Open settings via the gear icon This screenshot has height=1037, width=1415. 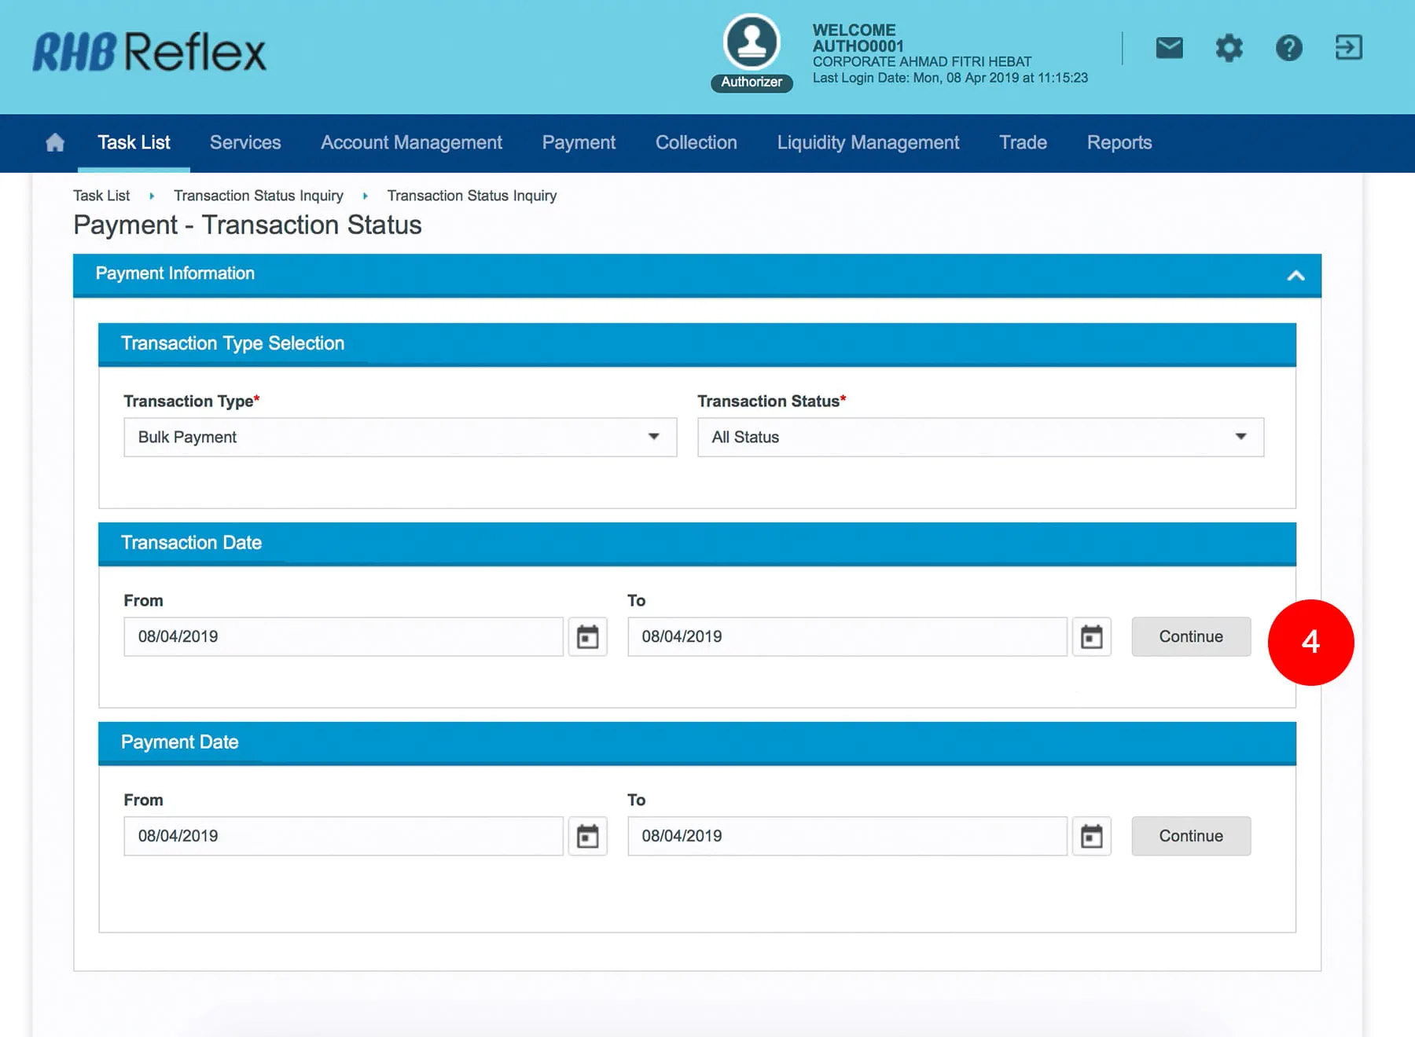(1229, 48)
